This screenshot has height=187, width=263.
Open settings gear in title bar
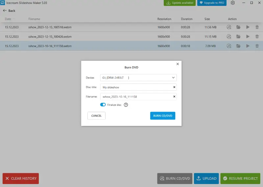tap(233, 3)
